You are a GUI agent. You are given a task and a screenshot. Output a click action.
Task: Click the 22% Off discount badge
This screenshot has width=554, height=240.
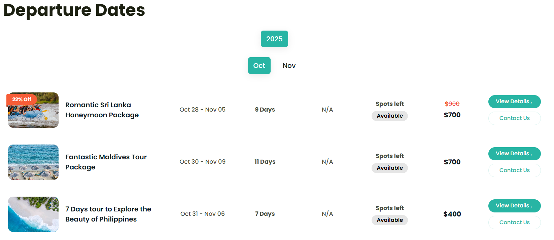coord(22,99)
